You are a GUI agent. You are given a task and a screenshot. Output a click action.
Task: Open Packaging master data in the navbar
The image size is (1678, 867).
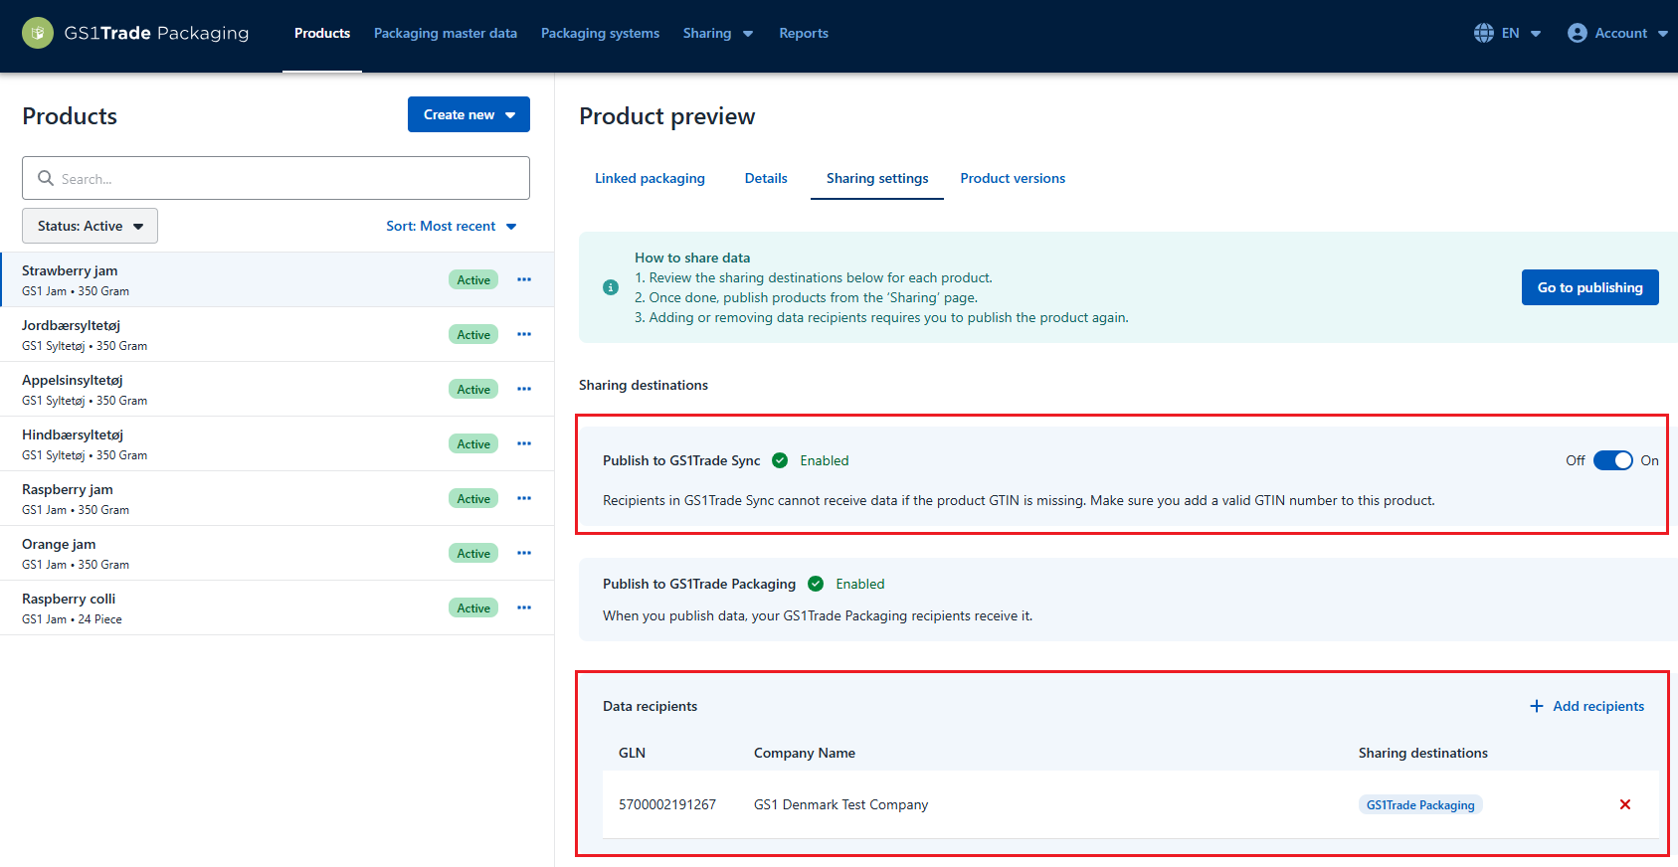[446, 33]
